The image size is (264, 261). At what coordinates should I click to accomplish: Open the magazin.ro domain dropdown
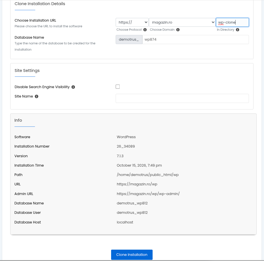(x=182, y=22)
